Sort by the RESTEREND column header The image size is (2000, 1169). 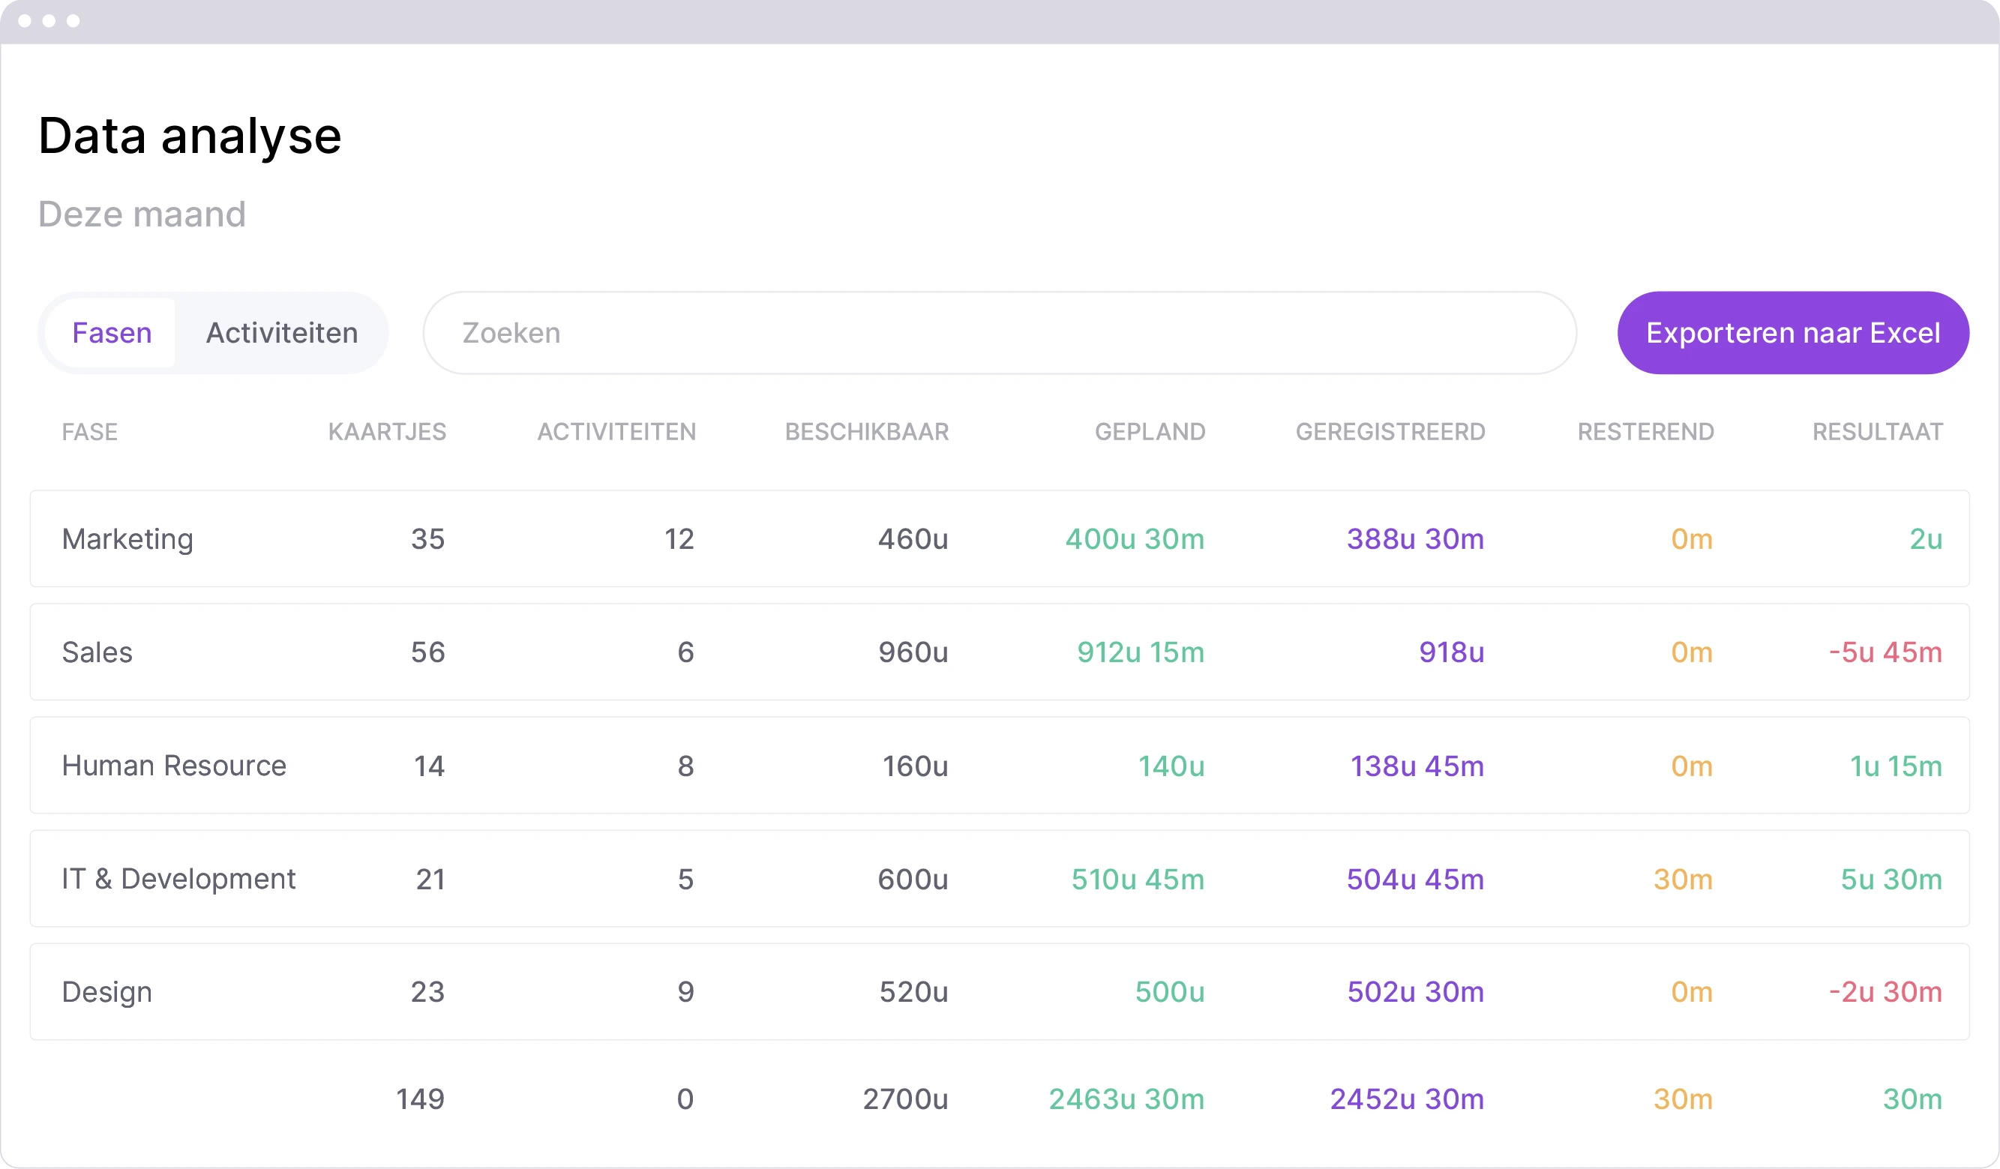1645,432
